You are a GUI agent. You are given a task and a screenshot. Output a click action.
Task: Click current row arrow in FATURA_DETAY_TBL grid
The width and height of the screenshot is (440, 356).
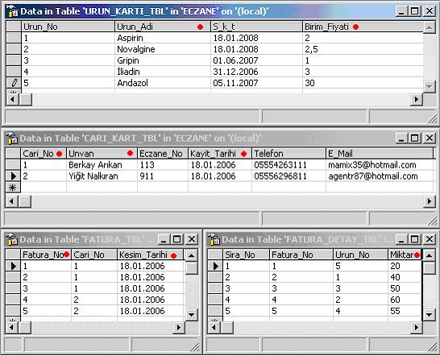coord(215,266)
